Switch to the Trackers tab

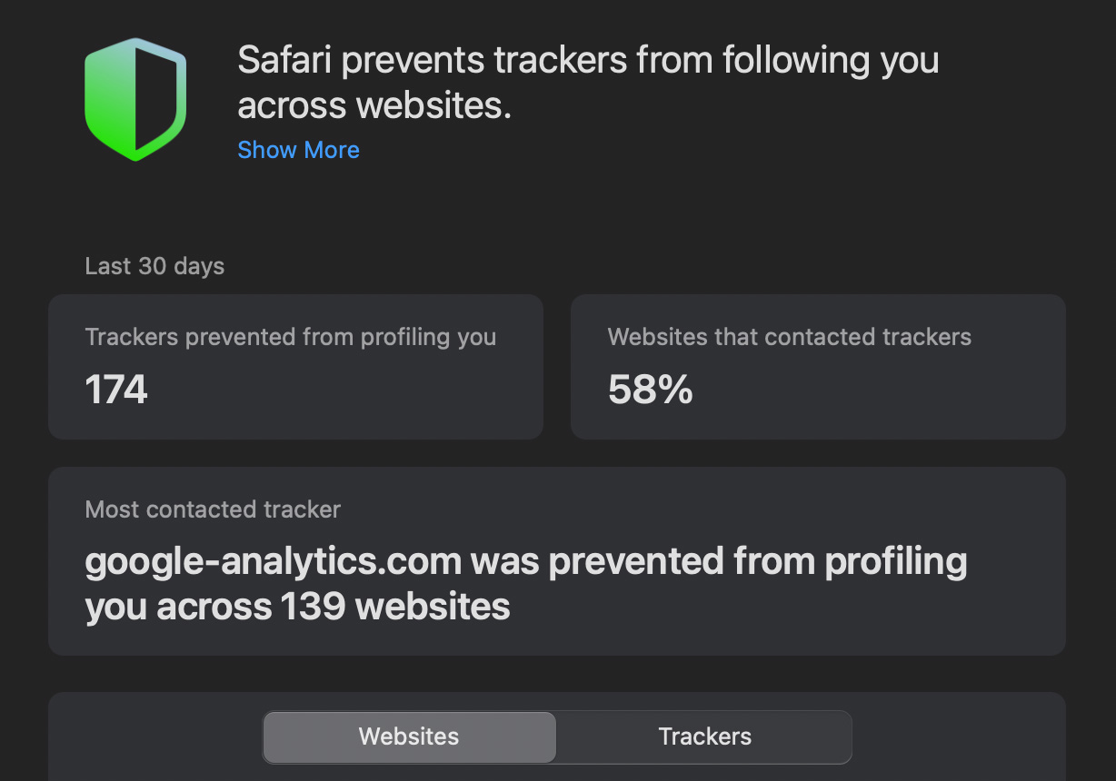704,737
